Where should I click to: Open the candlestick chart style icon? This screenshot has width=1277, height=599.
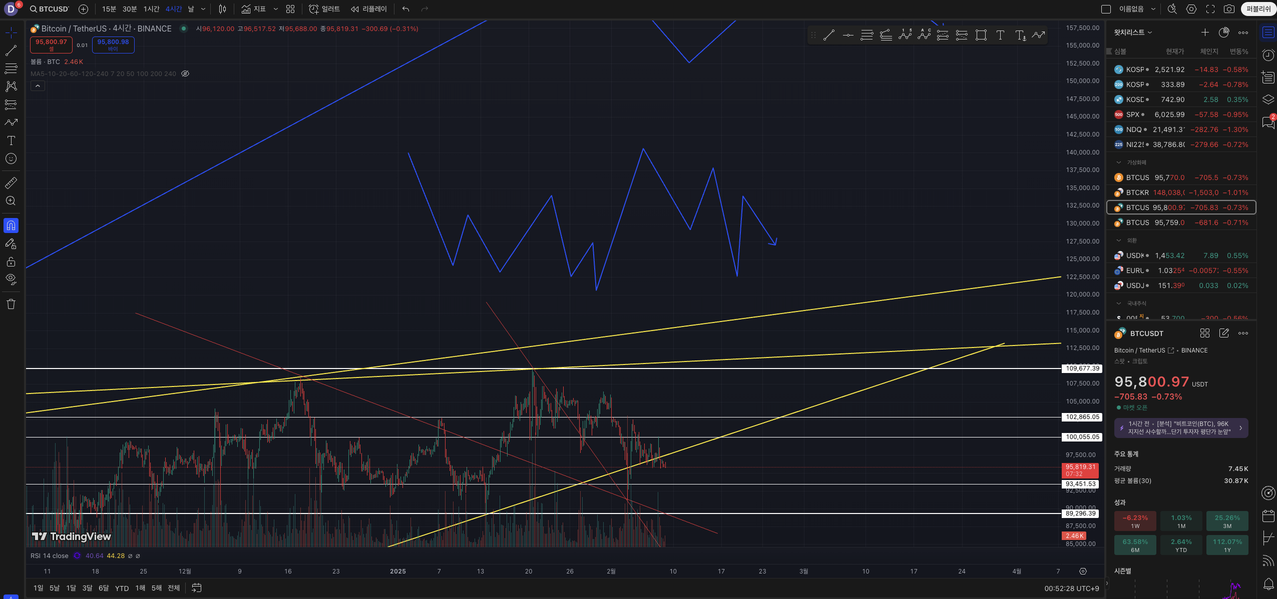(x=222, y=9)
